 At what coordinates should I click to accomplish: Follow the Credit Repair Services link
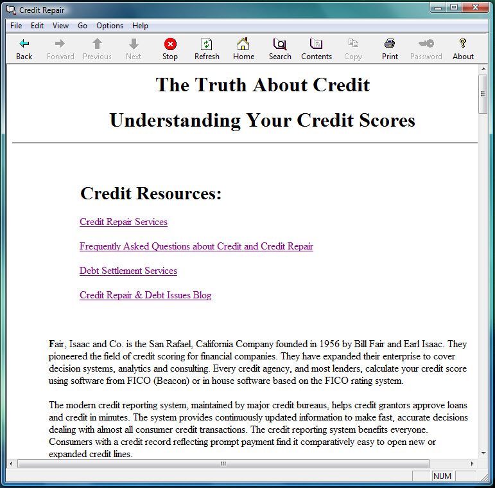click(123, 222)
